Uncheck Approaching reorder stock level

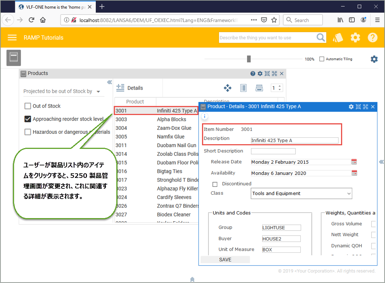pos(28,119)
